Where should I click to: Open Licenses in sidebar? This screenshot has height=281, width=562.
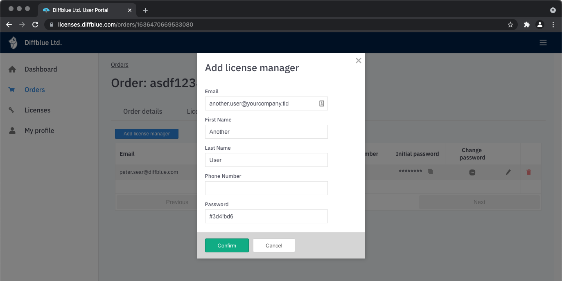click(x=37, y=110)
